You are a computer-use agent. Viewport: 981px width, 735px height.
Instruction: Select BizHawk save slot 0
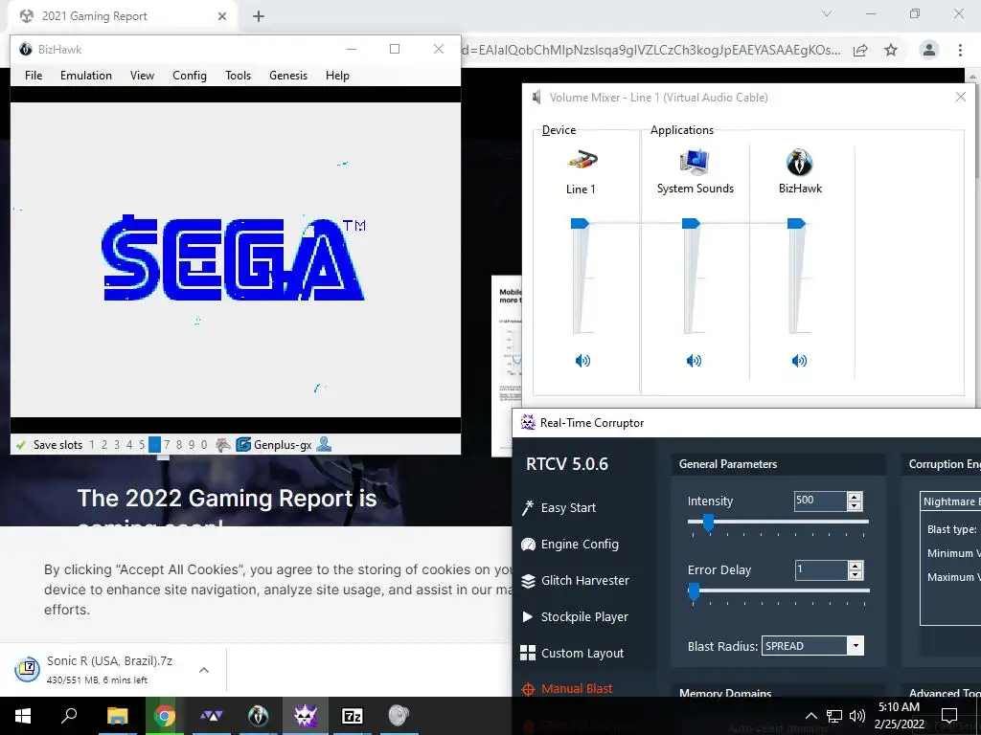coord(204,444)
